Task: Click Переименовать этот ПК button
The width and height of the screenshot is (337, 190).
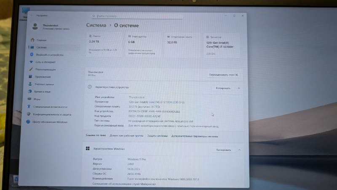Action: [x=223, y=75]
